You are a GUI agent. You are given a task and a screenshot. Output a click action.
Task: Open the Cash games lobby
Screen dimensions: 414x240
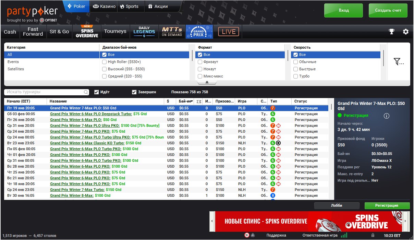10,32
